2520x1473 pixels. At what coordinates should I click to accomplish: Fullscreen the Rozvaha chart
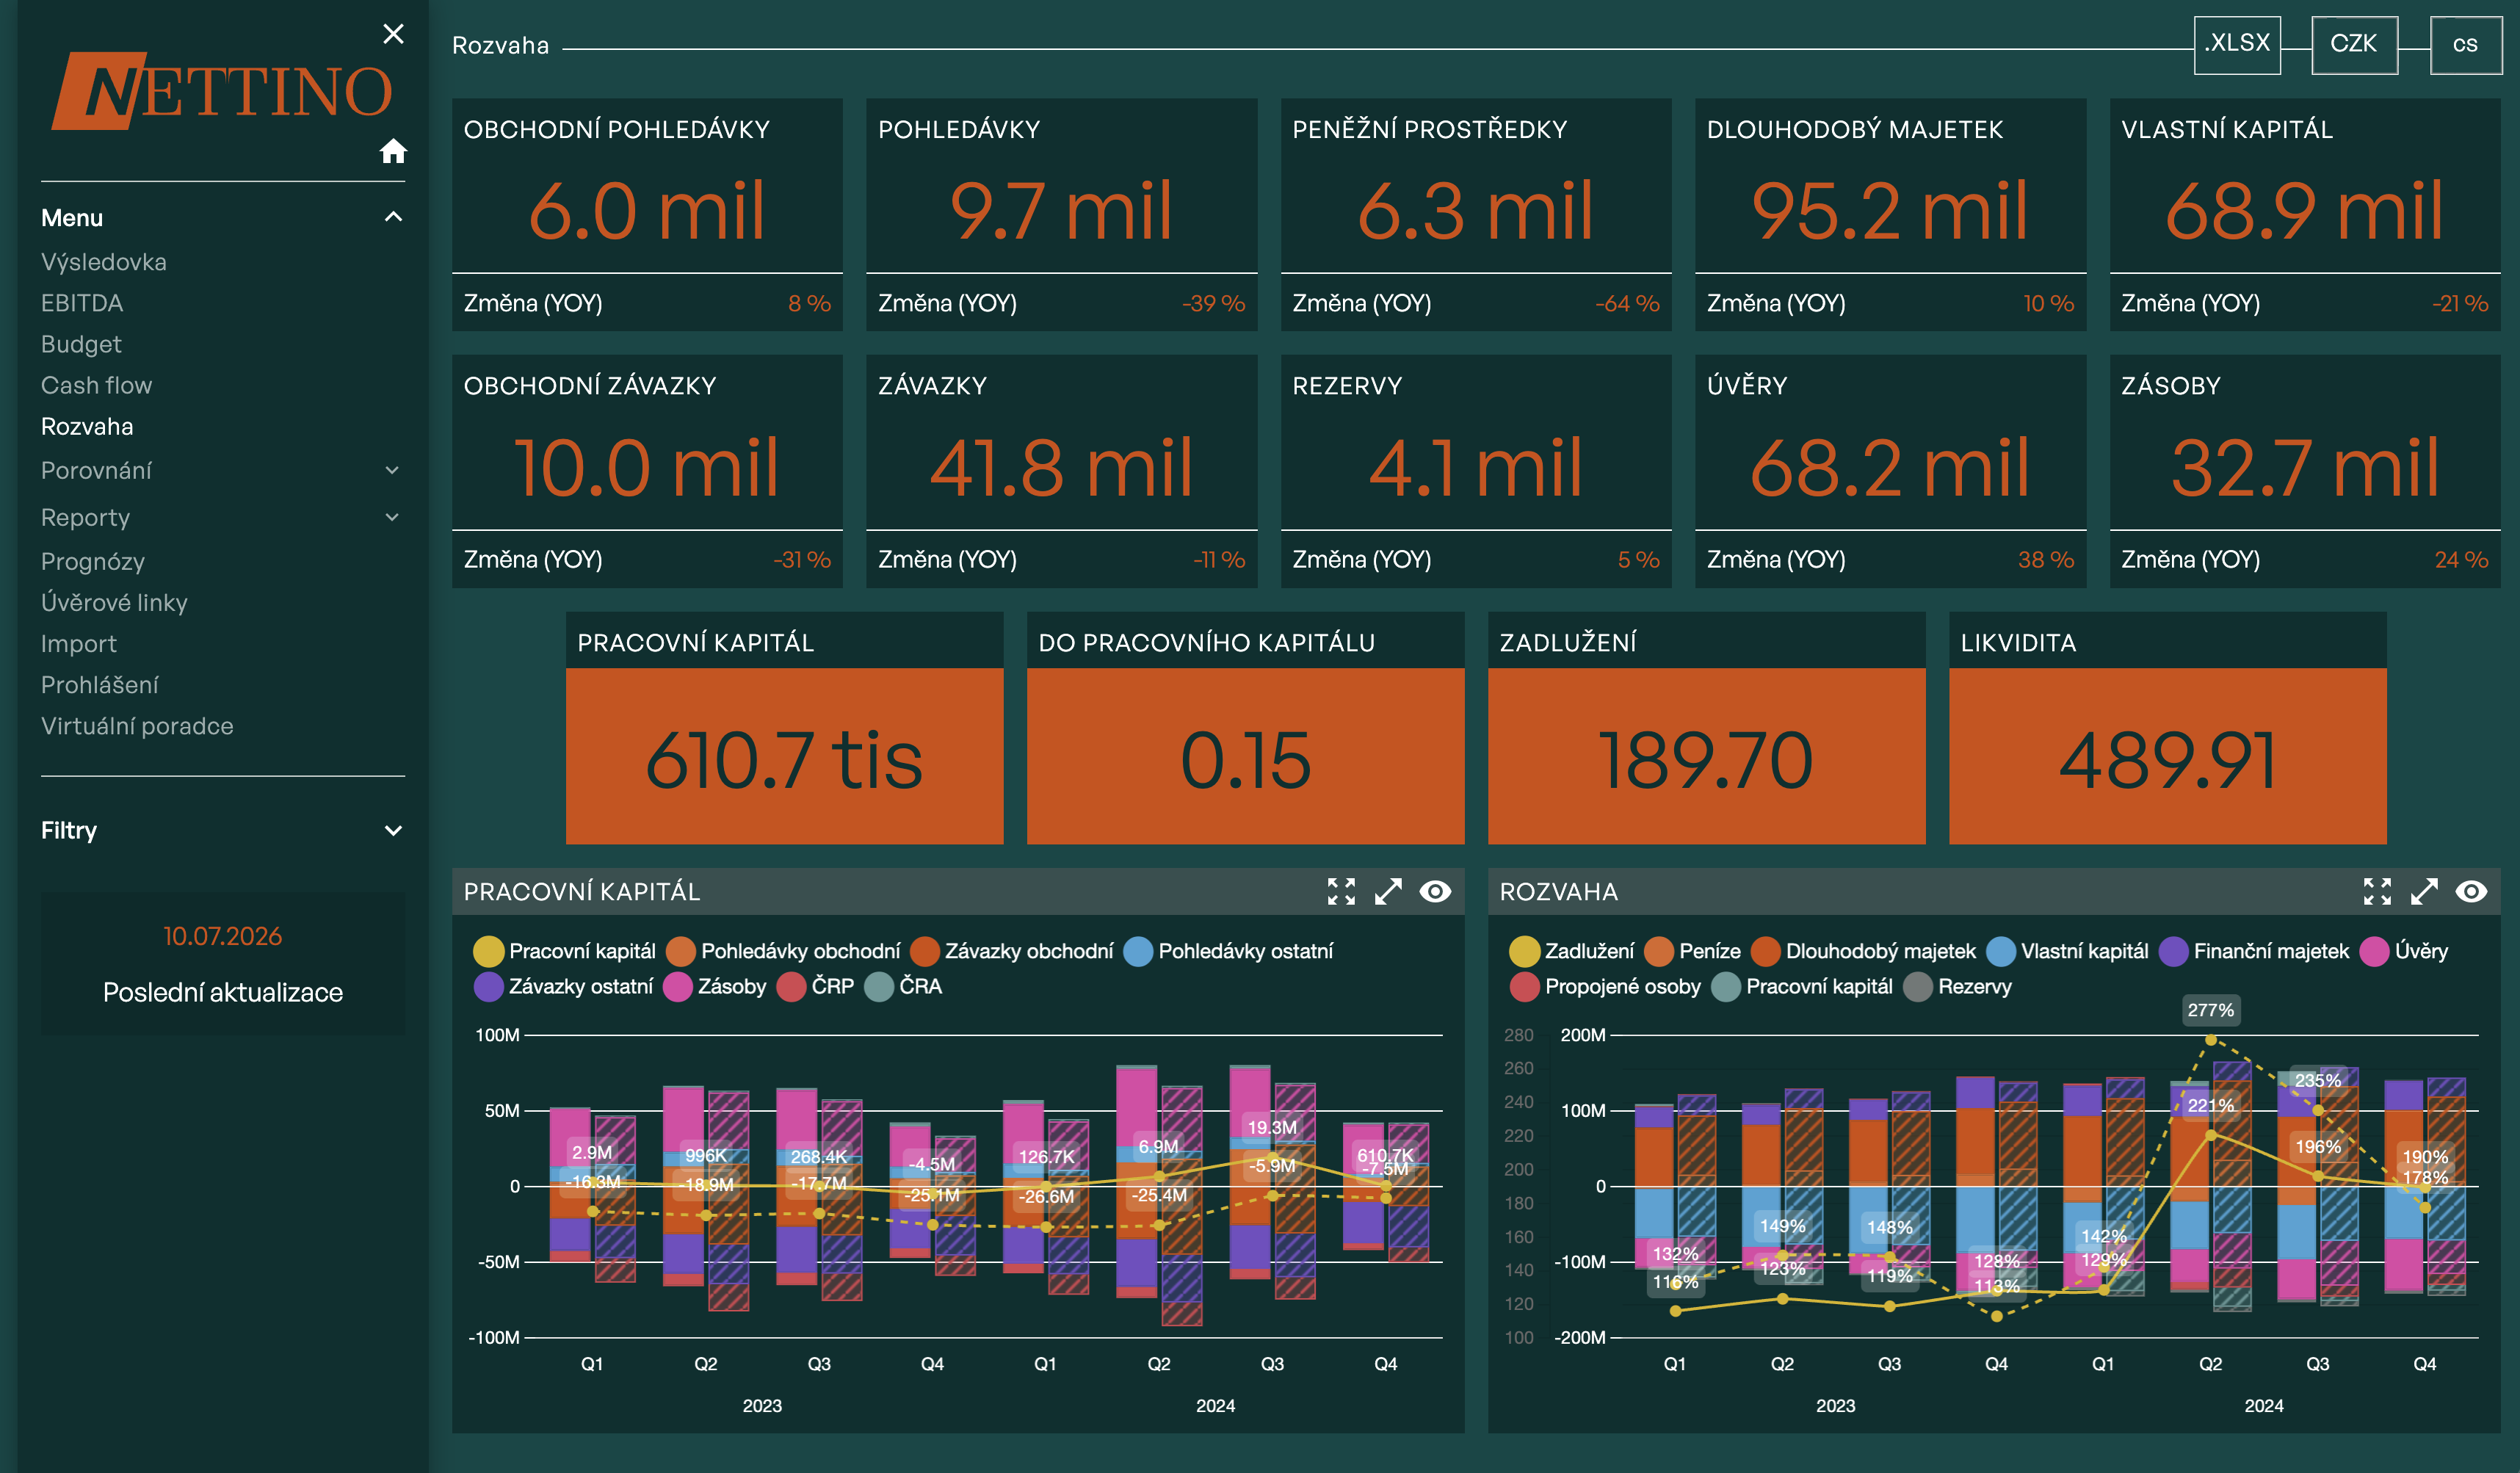[x=2377, y=891]
